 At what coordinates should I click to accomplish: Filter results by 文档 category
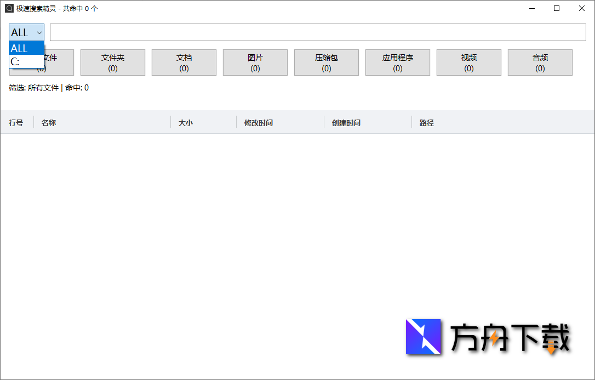184,62
